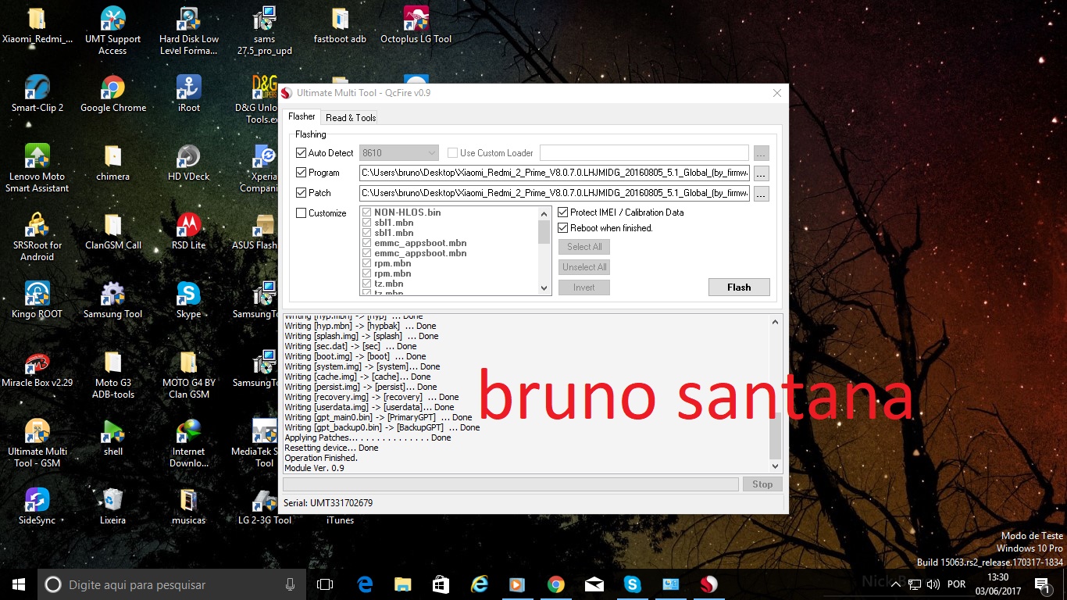This screenshot has width=1067, height=600.
Task: Open the notification center icon
Action: click(1042, 584)
